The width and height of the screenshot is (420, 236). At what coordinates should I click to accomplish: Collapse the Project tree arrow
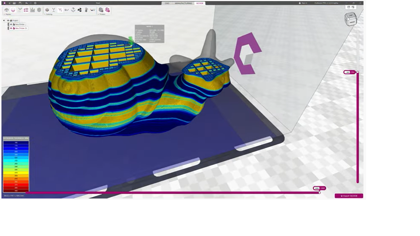click(x=4, y=20)
